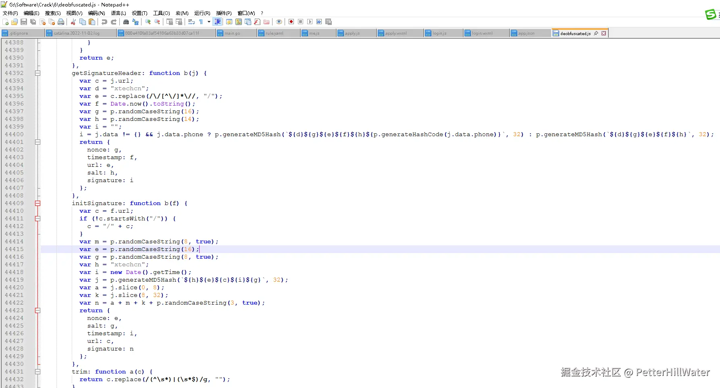Start macro recording with the red dot

tap(291, 22)
